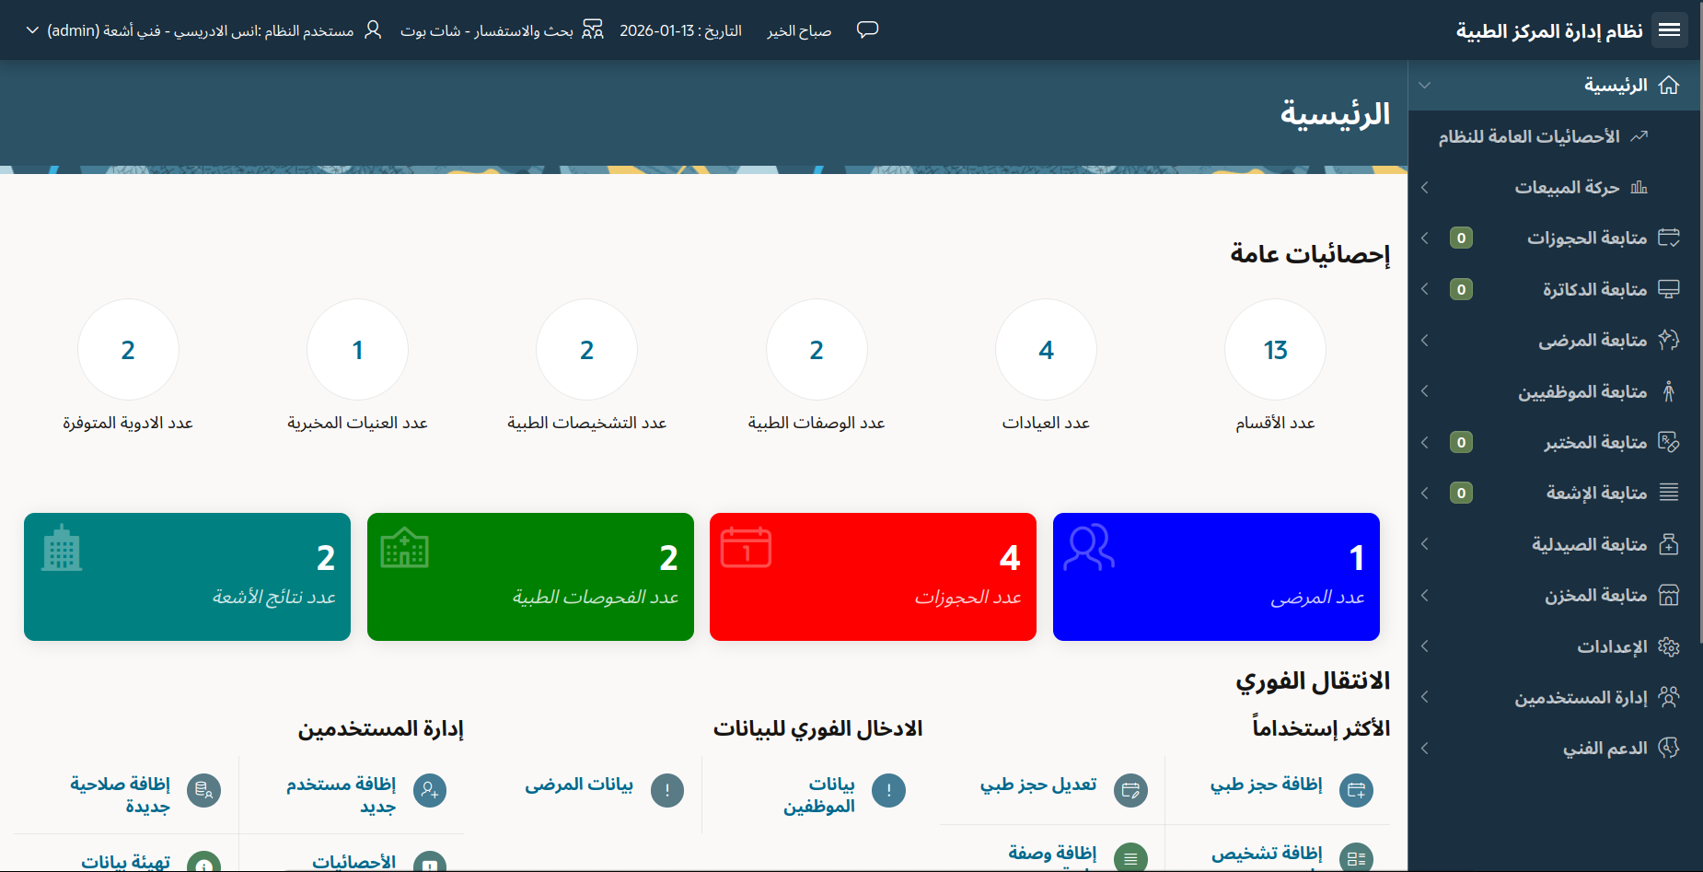Select the إدارة المستخدمين users icon
This screenshot has height=872, width=1703.
pyautogui.click(x=1670, y=697)
